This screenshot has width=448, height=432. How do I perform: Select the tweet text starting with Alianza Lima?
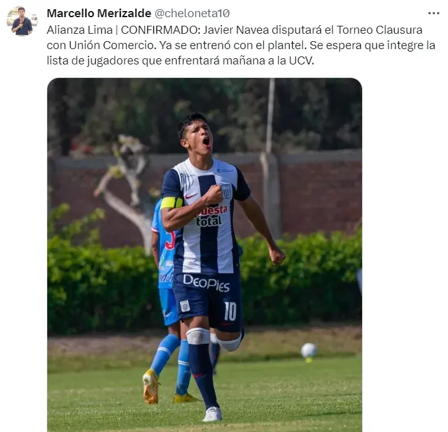coord(241,45)
